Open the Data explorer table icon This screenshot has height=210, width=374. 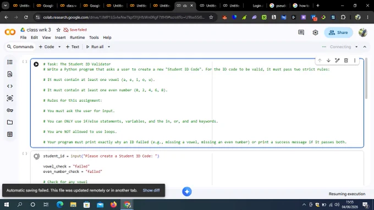coord(10,134)
